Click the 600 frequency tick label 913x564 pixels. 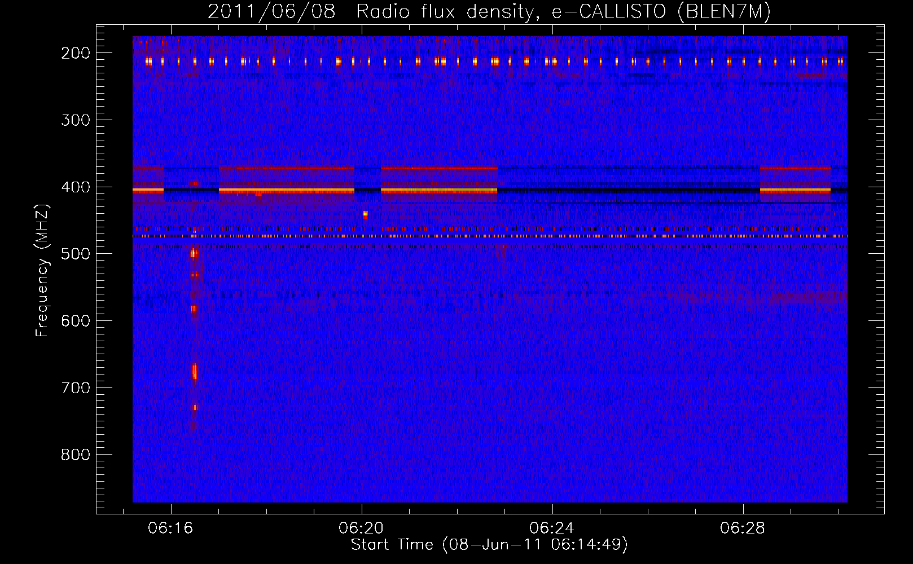tap(76, 321)
